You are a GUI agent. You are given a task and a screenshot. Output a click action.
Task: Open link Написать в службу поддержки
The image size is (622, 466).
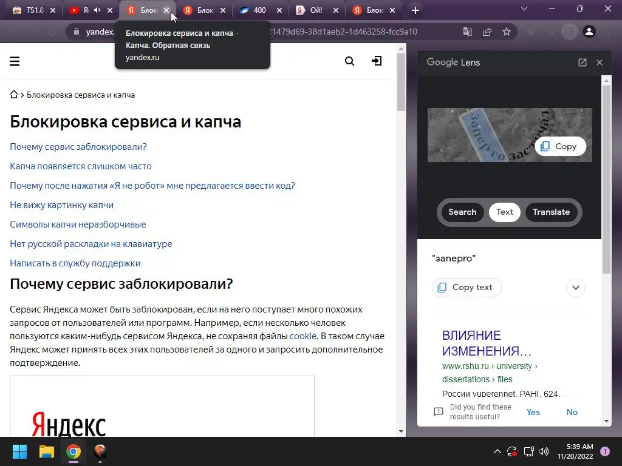pos(75,263)
